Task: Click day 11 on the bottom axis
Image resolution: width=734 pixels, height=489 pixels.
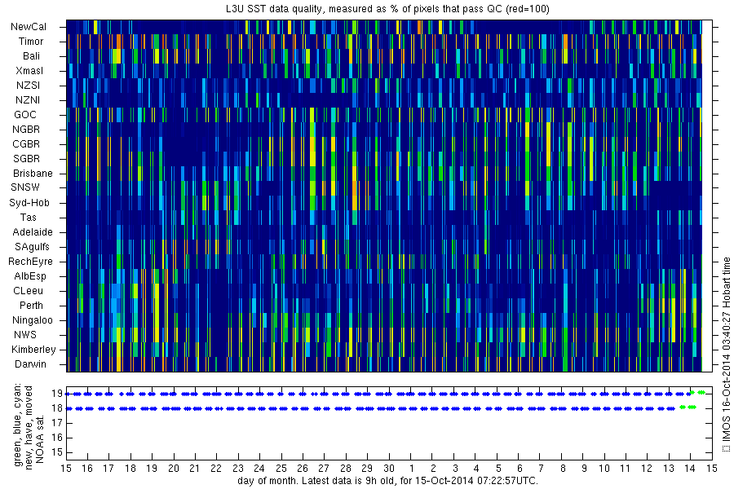Action: pos(626,469)
